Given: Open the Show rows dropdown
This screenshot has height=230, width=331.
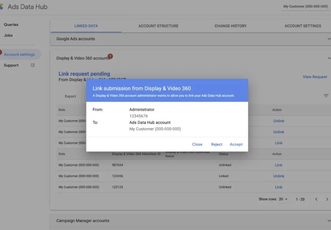Looking at the screenshot, I should click(x=283, y=199).
